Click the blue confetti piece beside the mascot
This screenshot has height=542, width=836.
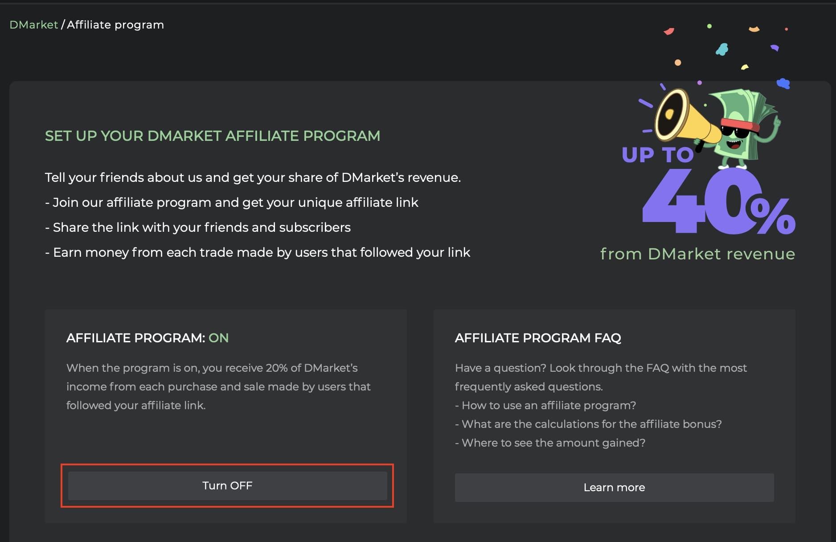click(783, 83)
